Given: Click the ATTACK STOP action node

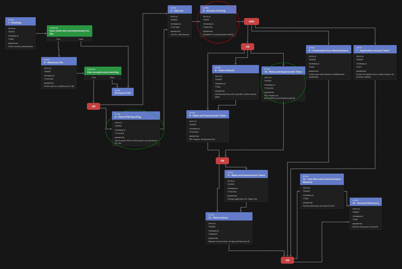Looking at the screenshot, I should click(x=123, y=92).
